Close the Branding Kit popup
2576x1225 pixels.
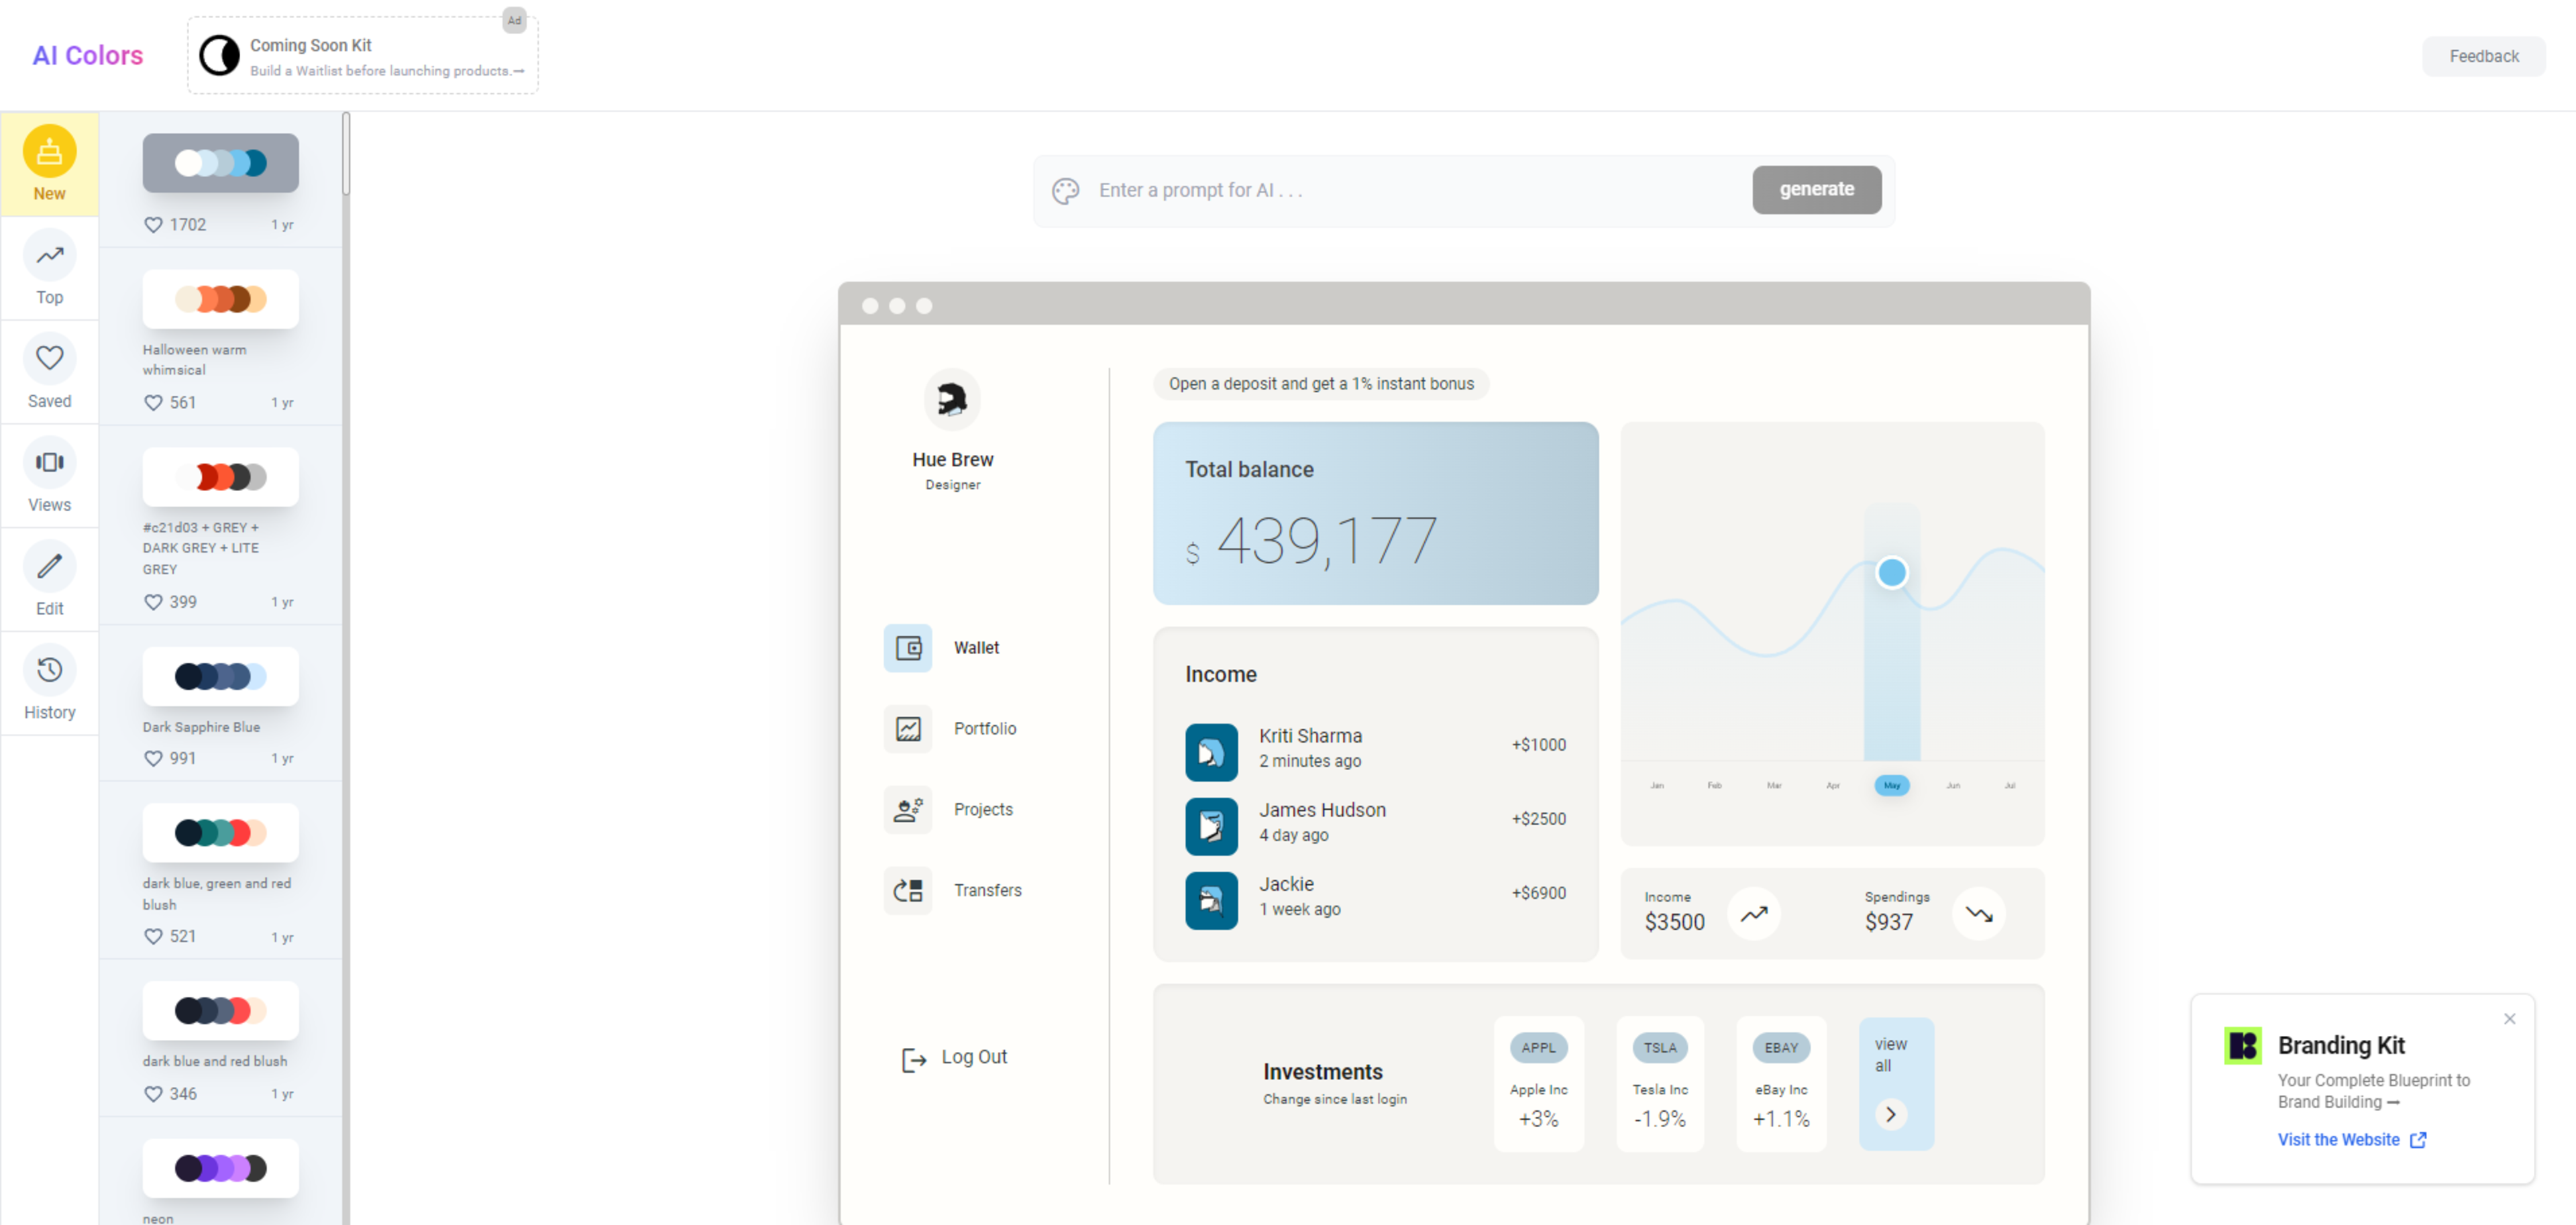2509,1019
